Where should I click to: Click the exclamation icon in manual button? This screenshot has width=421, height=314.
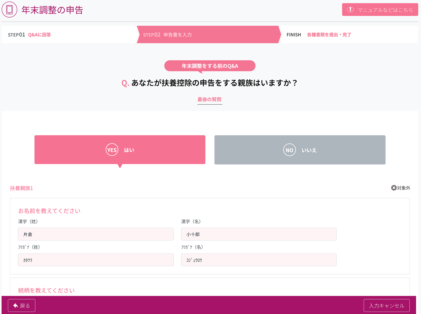coord(350,10)
